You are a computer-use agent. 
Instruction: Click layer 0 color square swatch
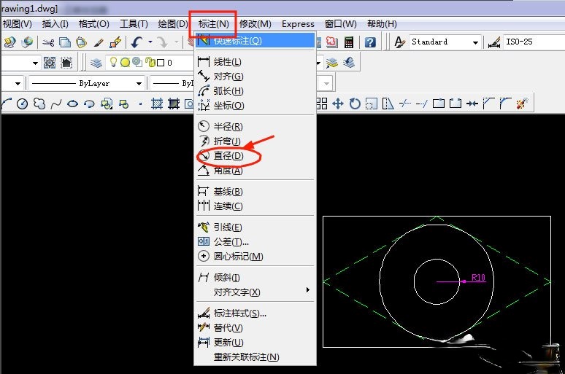click(x=161, y=63)
